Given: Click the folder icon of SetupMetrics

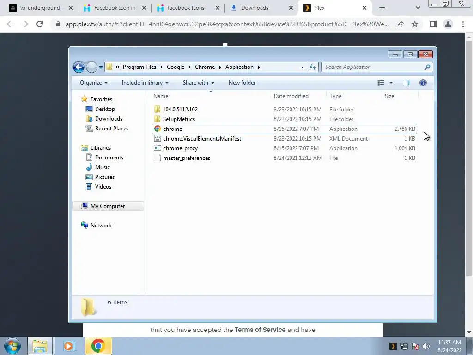Looking at the screenshot, I should click(157, 119).
